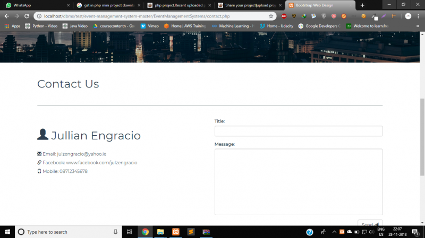This screenshot has width=425, height=238.
Task: Click the Mobile: 08712345678 text
Action: 65,171
